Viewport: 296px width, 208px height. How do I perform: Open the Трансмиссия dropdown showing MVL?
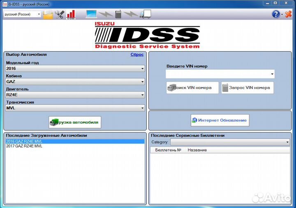[x=75, y=108]
